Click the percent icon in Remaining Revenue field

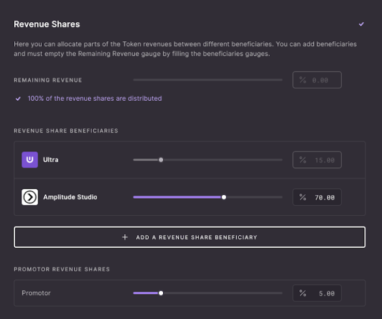point(302,80)
